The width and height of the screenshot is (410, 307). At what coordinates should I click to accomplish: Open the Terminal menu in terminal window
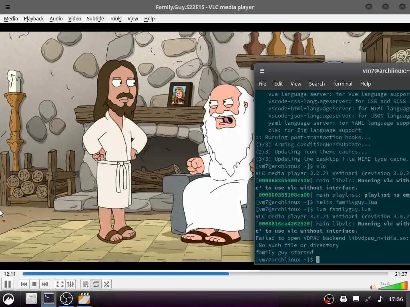pos(342,84)
